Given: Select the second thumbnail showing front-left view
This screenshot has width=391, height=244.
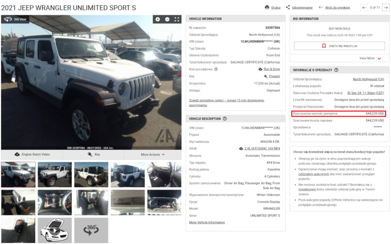Looking at the screenshot, I should [x=54, y=174].
